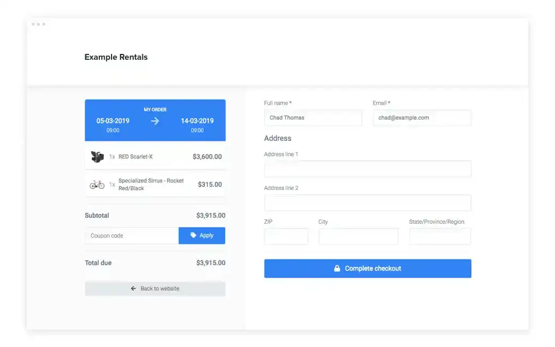Select Back to website
This screenshot has width=555, height=347.
coord(155,288)
